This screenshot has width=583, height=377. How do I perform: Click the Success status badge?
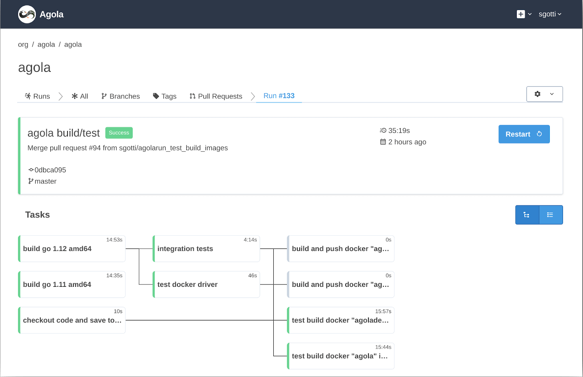click(x=119, y=133)
